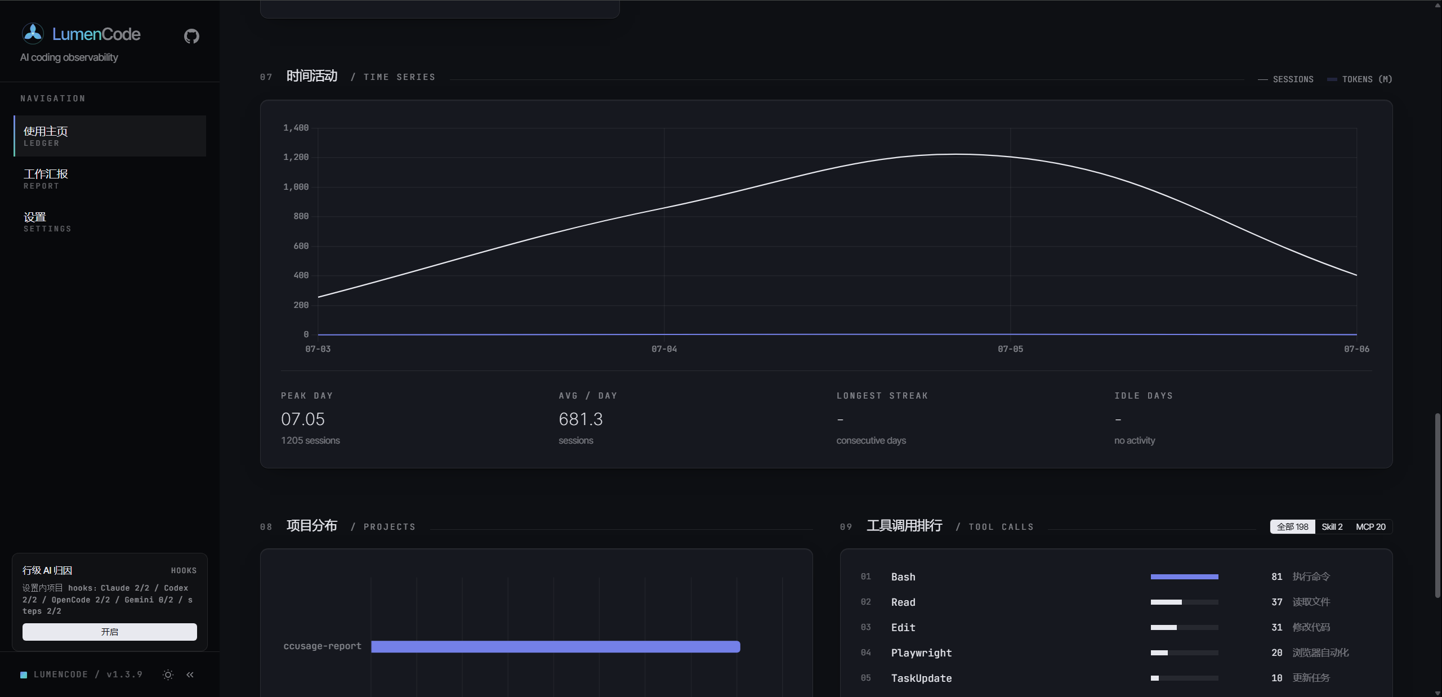Image resolution: width=1442 pixels, height=697 pixels.
Task: Select the Playwright tool row name
Action: pyautogui.click(x=921, y=653)
